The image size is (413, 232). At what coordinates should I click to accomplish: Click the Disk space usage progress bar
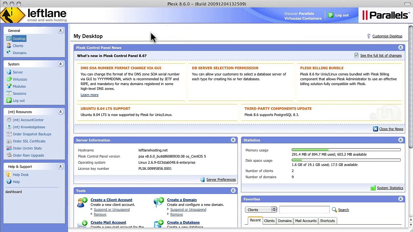tap(346, 160)
